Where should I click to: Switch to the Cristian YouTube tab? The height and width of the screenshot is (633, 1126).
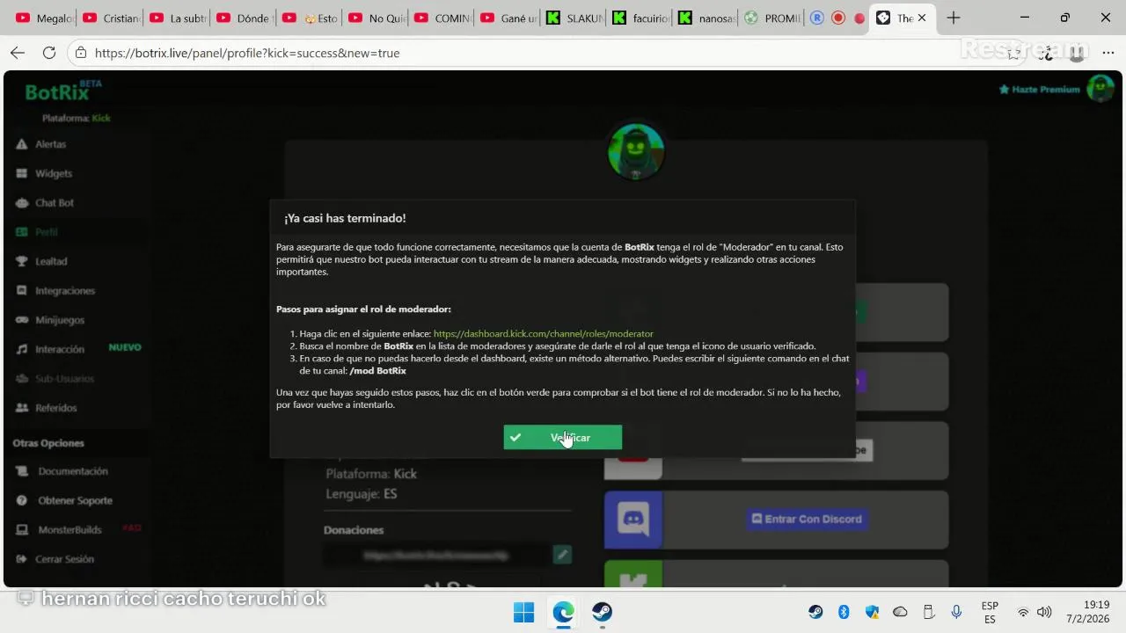(x=111, y=18)
